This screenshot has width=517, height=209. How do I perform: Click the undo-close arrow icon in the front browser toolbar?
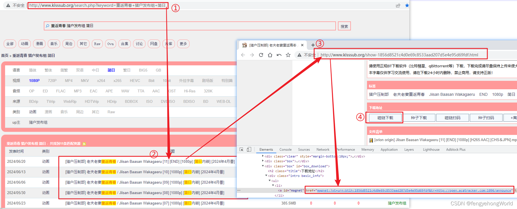click(x=279, y=55)
